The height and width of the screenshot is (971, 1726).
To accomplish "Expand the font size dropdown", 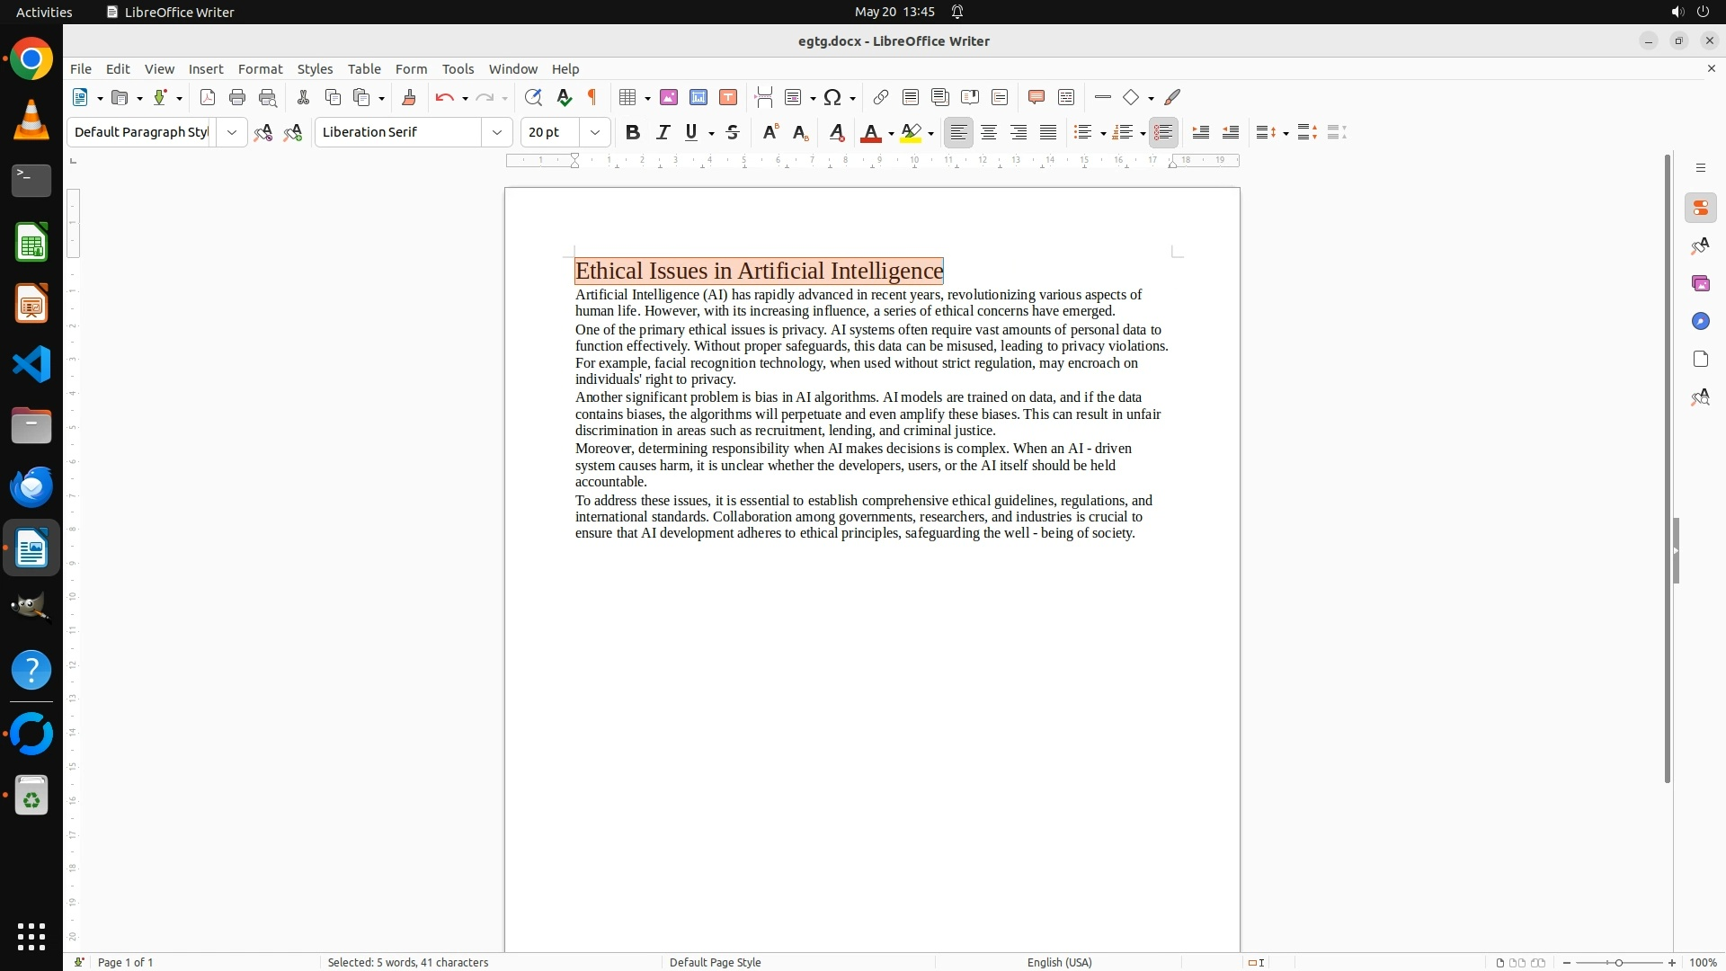I will [x=594, y=132].
